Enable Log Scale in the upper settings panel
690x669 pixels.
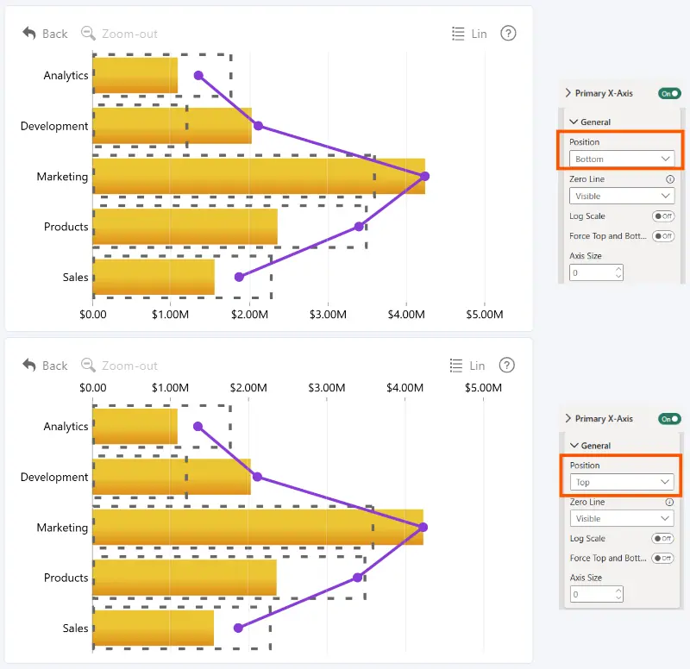663,216
